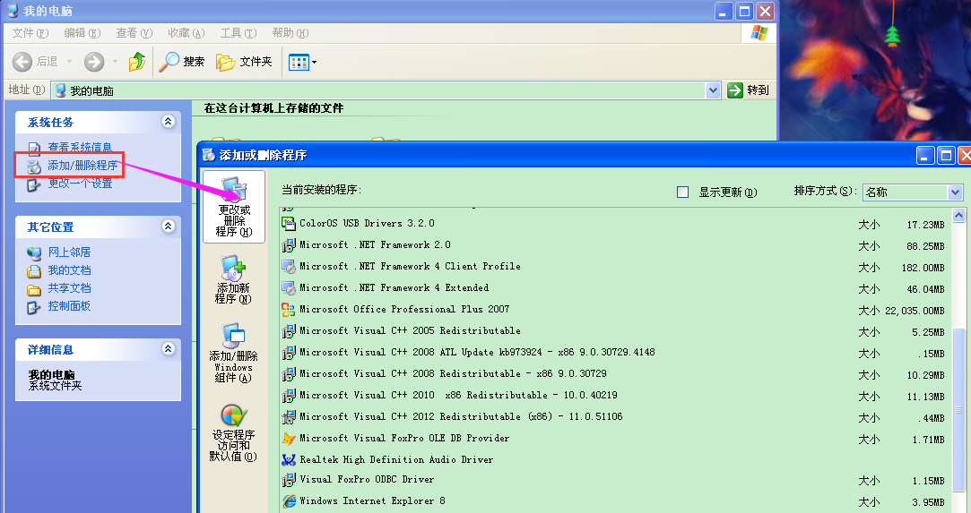Click the 22,035.00MB size value

pyautogui.click(x=915, y=311)
